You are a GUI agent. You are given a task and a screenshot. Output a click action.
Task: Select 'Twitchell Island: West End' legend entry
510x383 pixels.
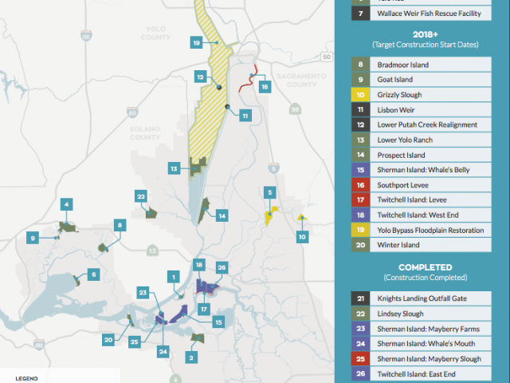click(x=422, y=215)
